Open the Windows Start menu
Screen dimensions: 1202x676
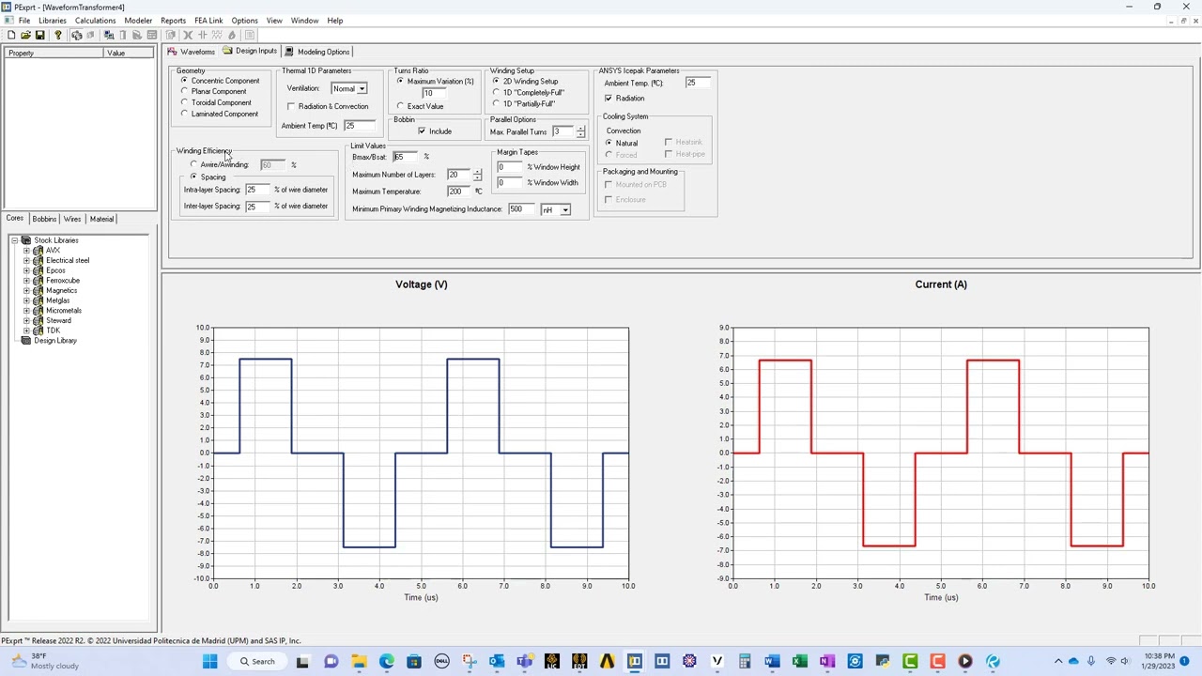click(209, 662)
